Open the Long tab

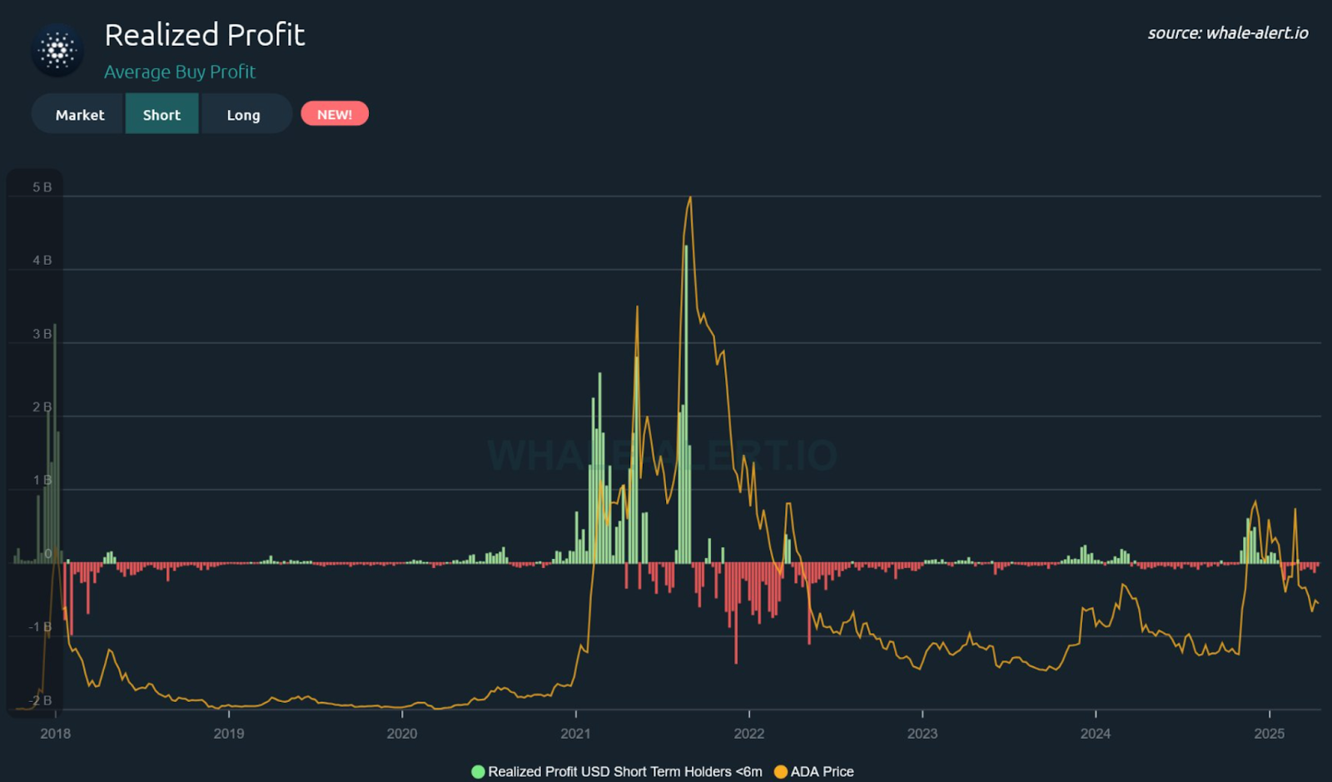click(x=245, y=114)
